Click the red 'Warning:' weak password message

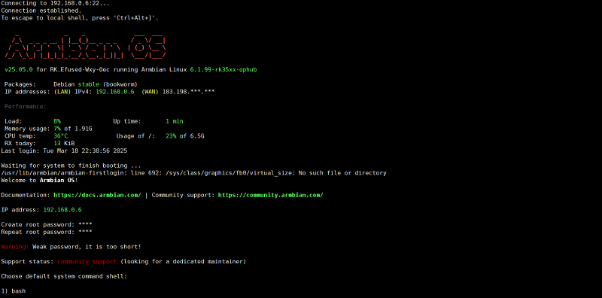71,247
